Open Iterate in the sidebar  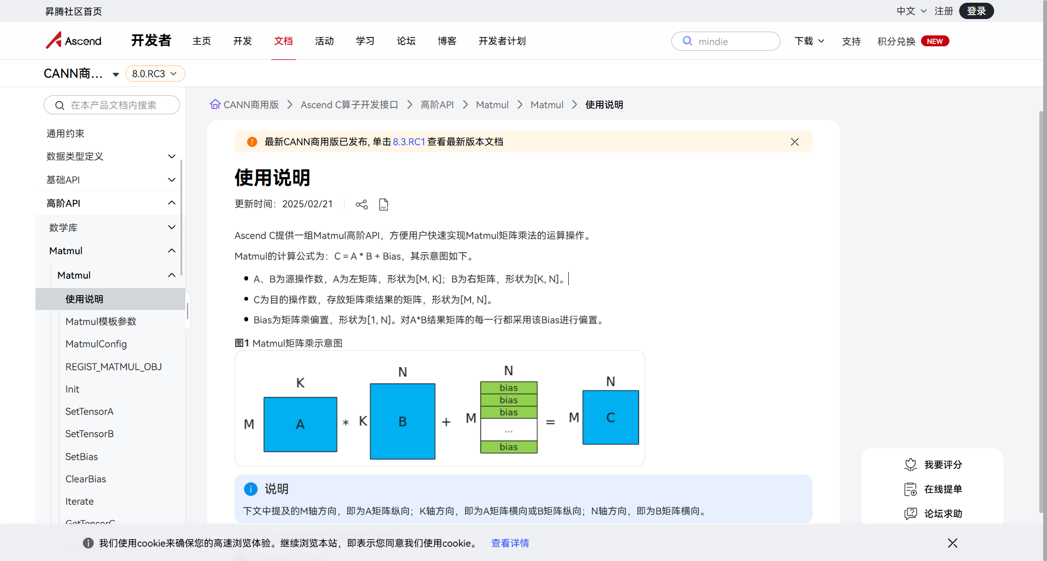pyautogui.click(x=80, y=501)
